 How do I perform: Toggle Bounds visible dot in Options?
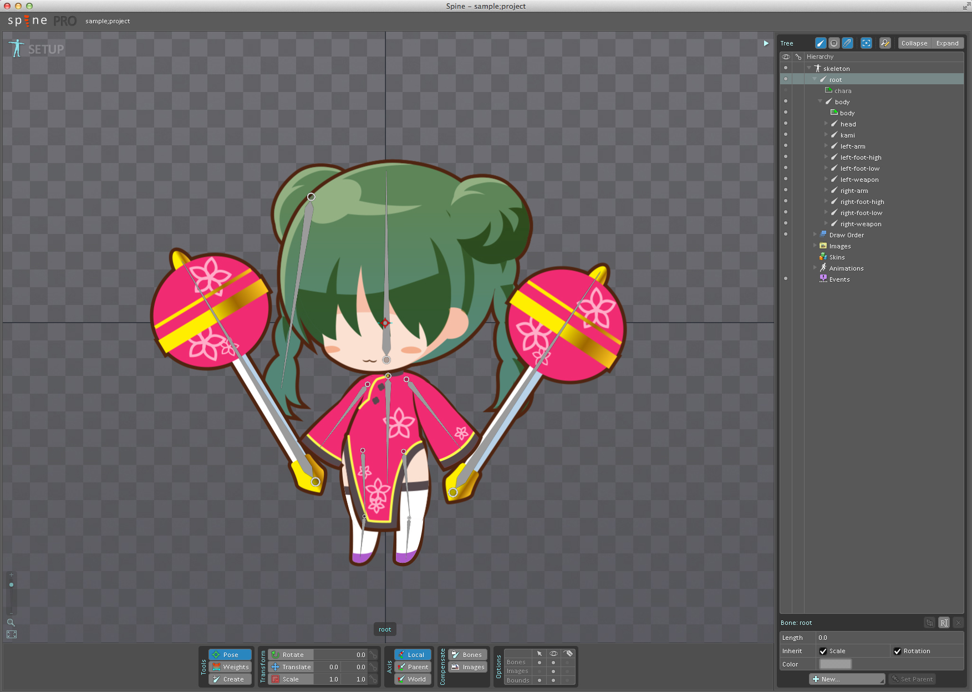[x=553, y=680]
